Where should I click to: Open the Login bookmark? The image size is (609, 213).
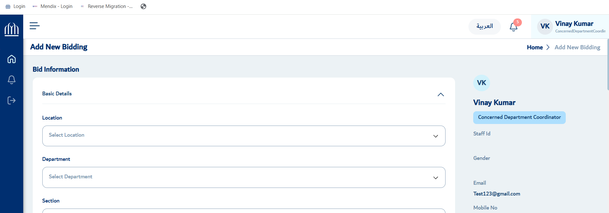pyautogui.click(x=15, y=6)
